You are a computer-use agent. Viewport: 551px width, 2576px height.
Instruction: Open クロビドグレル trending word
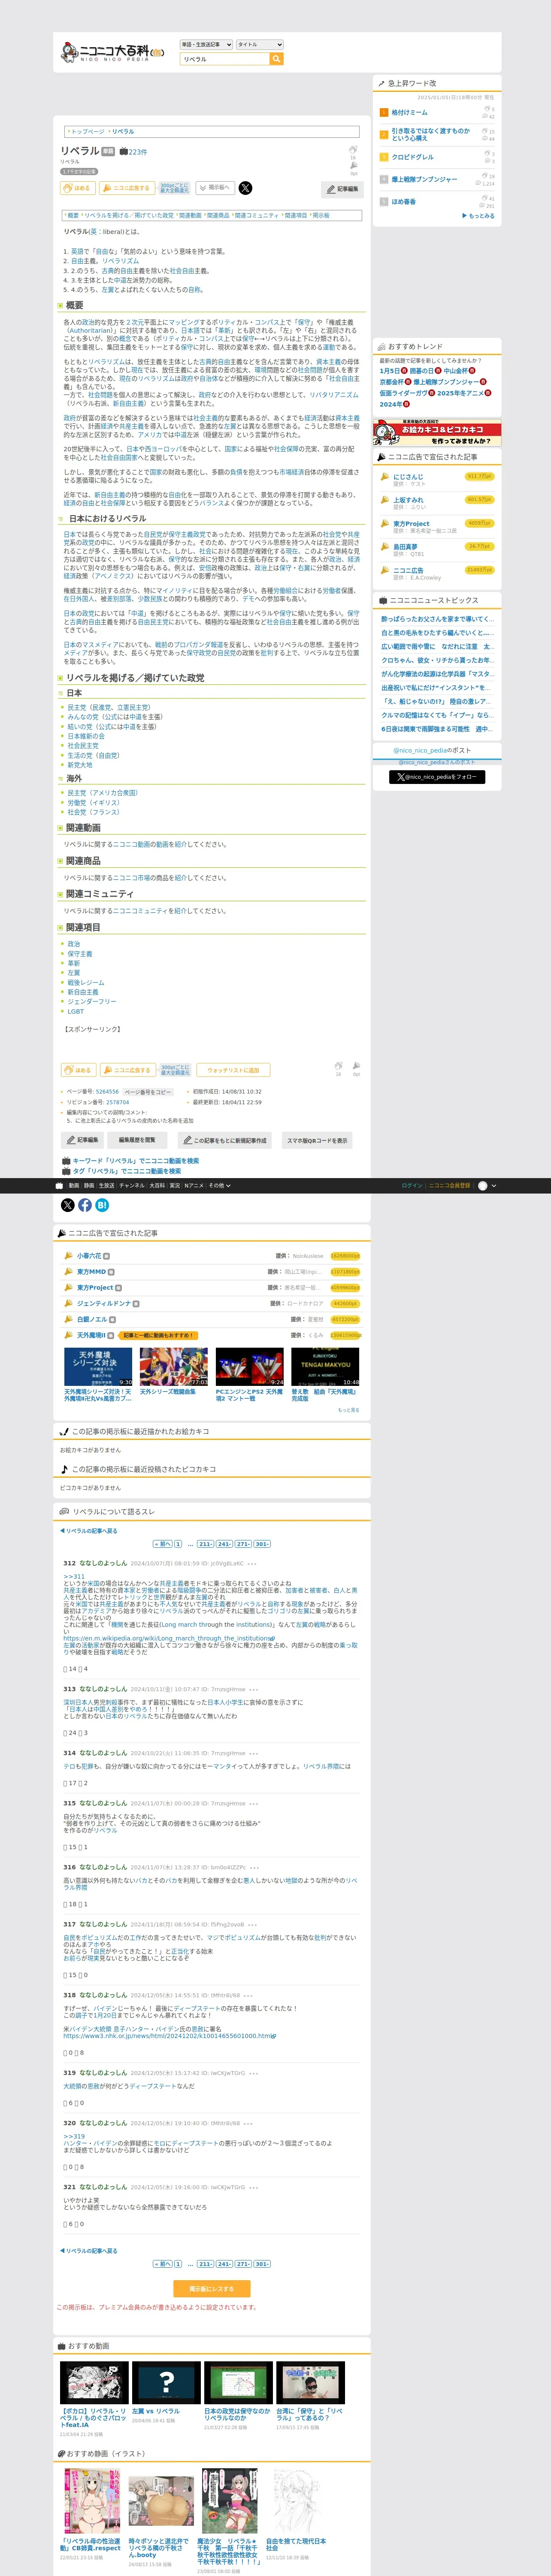click(412, 157)
